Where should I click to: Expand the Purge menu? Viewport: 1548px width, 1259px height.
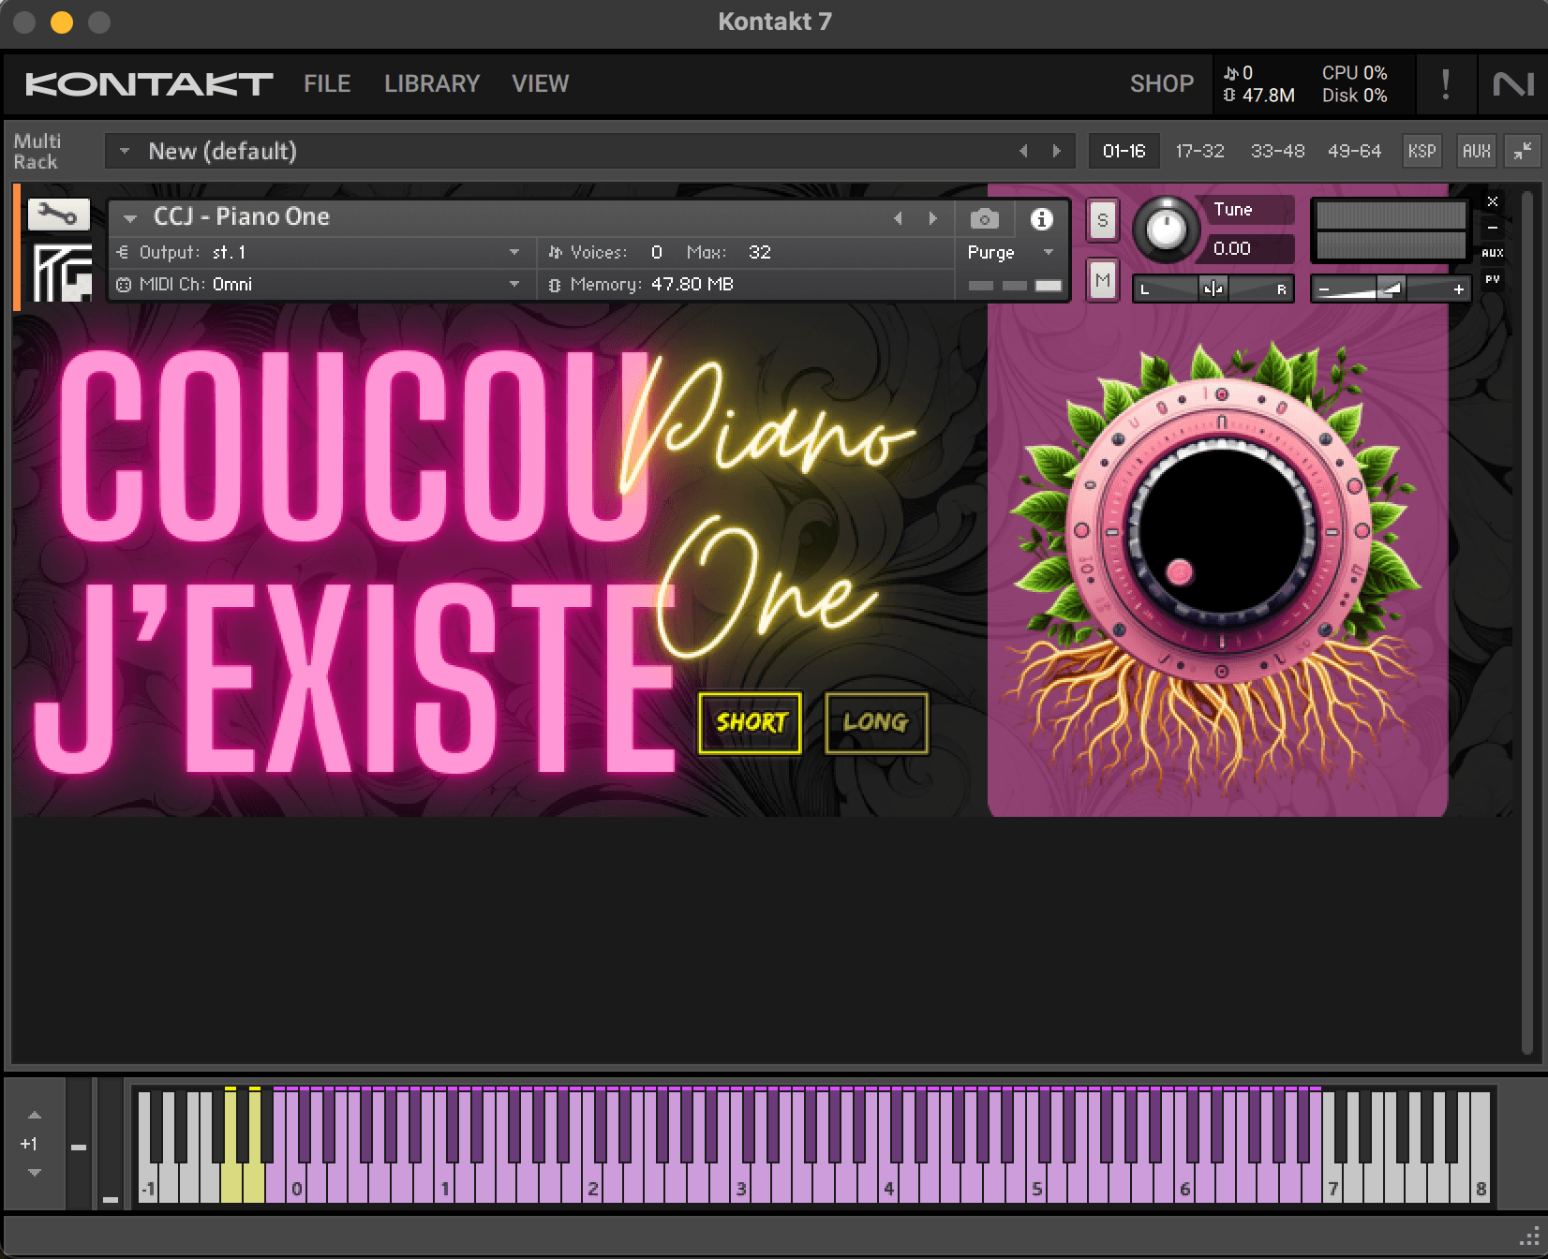point(1049,253)
